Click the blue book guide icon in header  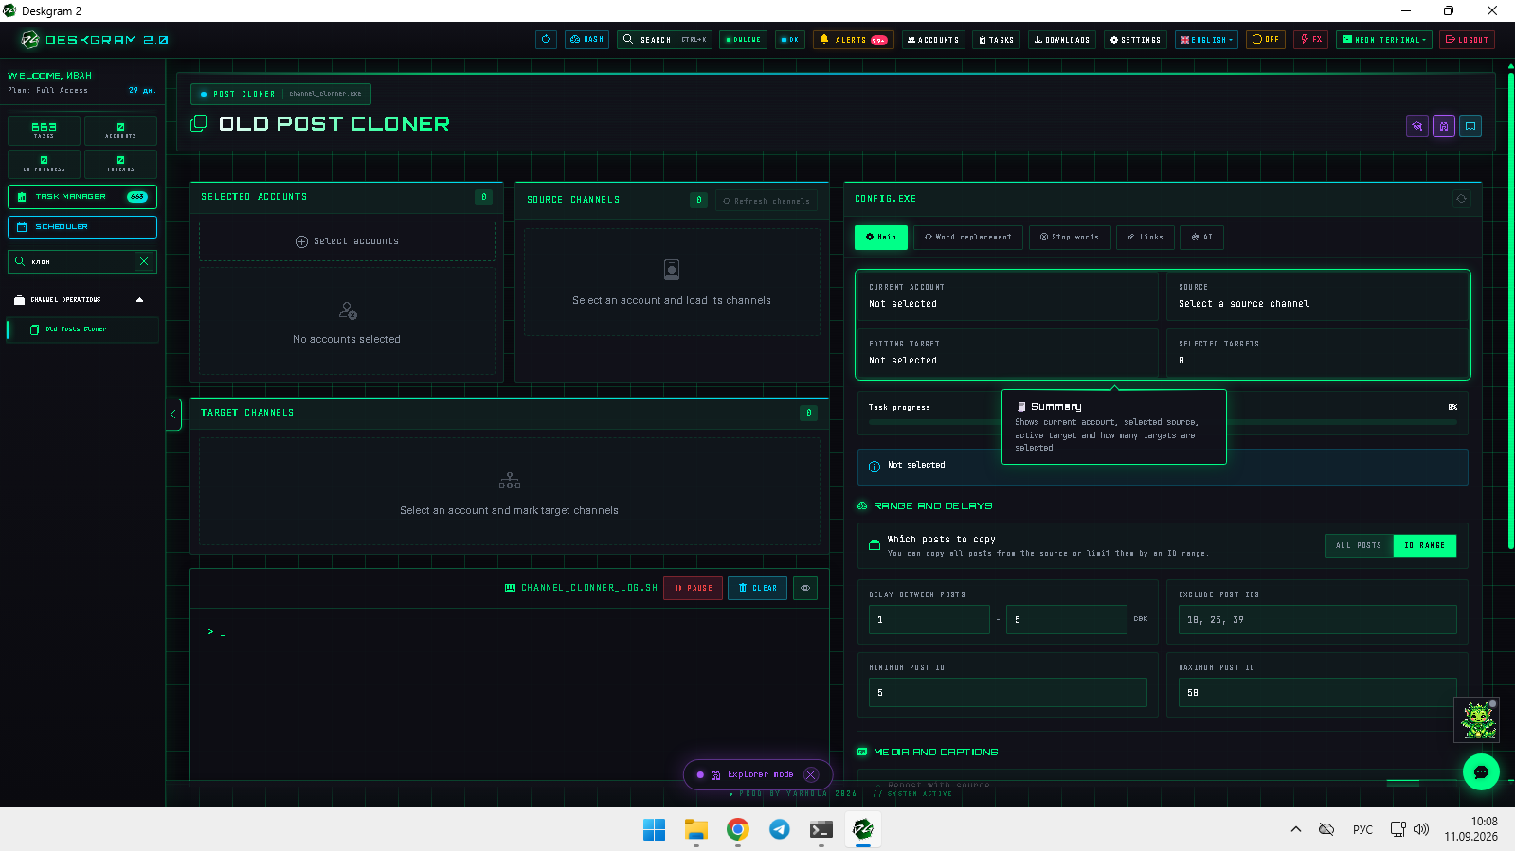click(x=1470, y=126)
